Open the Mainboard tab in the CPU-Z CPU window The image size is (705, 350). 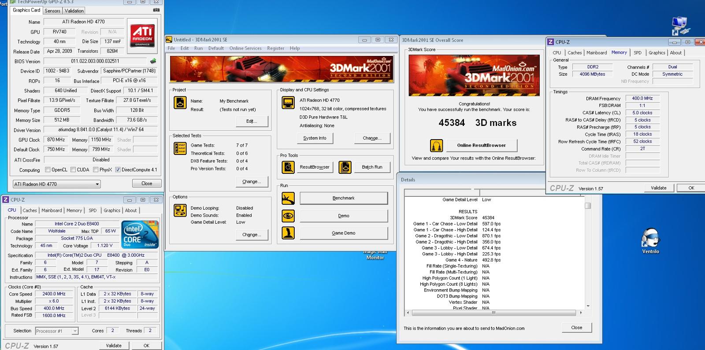(52, 210)
